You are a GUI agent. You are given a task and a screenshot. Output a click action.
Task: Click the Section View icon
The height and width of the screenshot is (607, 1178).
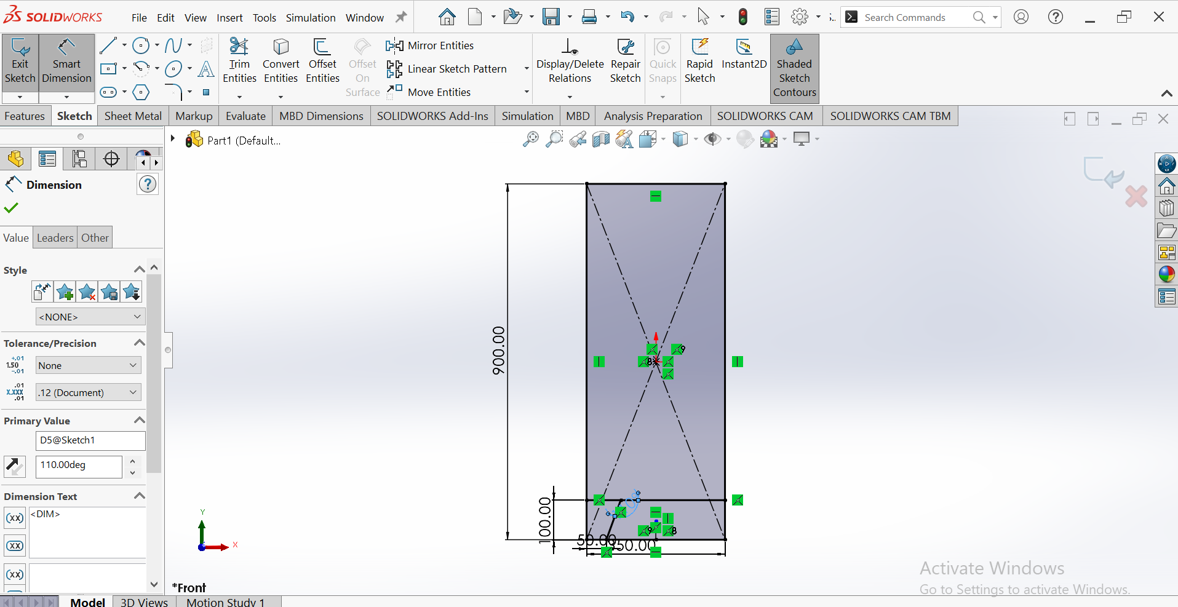[x=601, y=140]
